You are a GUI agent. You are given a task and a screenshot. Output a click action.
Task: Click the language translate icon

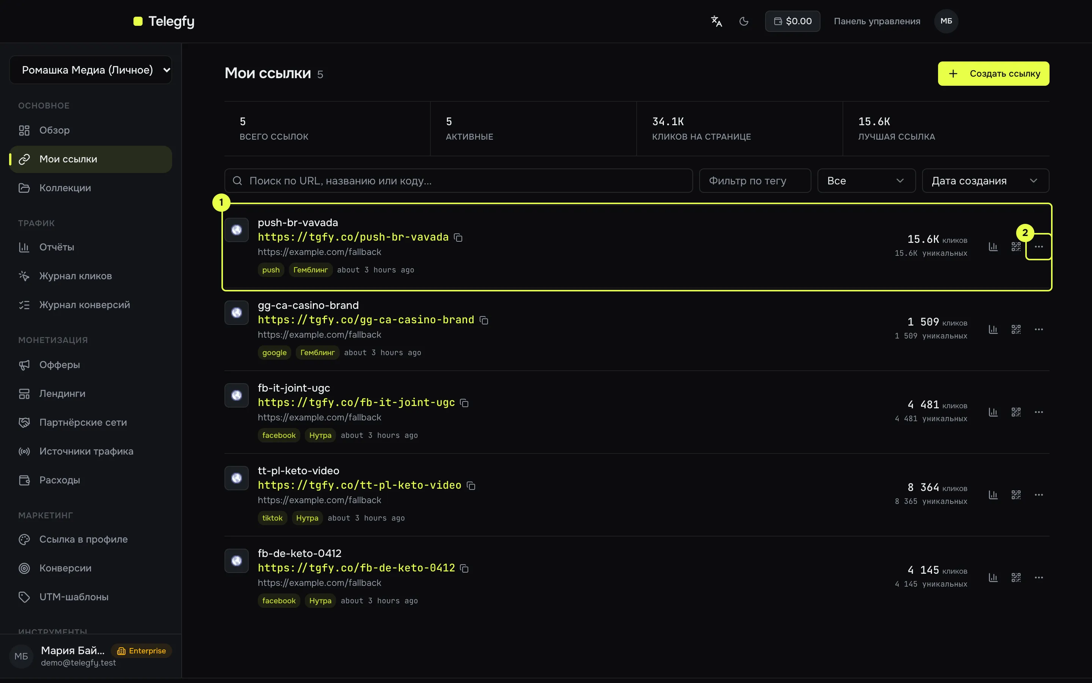pyautogui.click(x=716, y=21)
